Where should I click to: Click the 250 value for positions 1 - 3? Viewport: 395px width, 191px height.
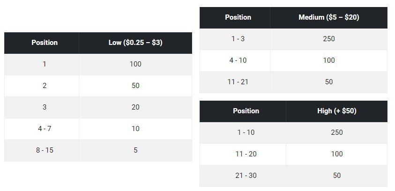(328, 39)
